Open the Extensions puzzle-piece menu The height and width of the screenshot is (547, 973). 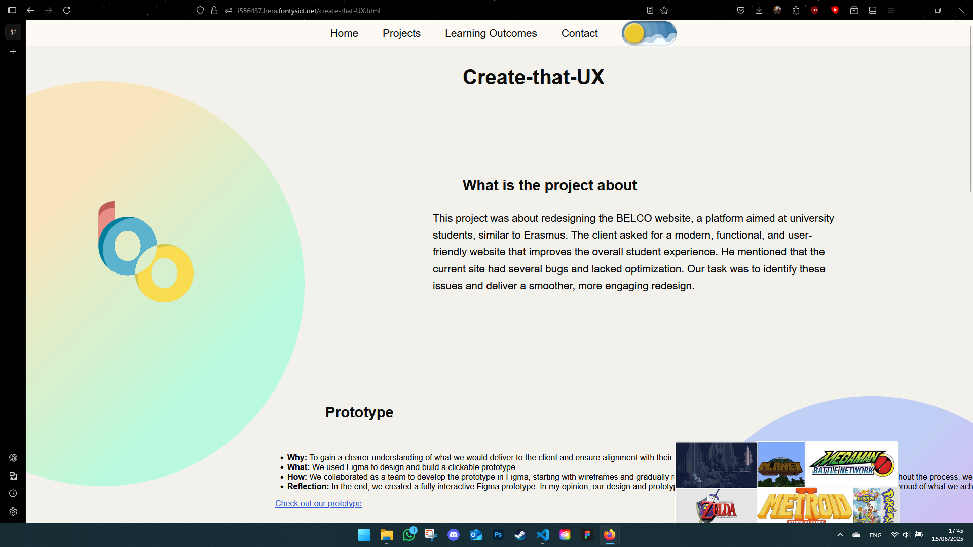tap(796, 10)
